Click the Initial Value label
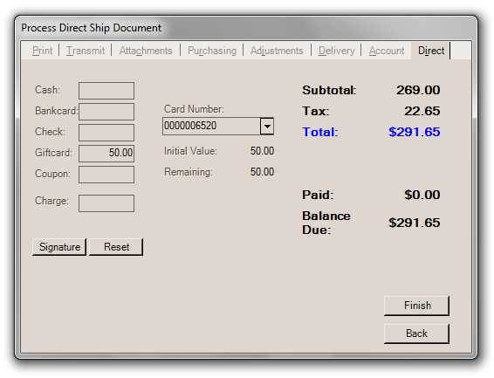The height and width of the screenshot is (378, 494). point(190,151)
